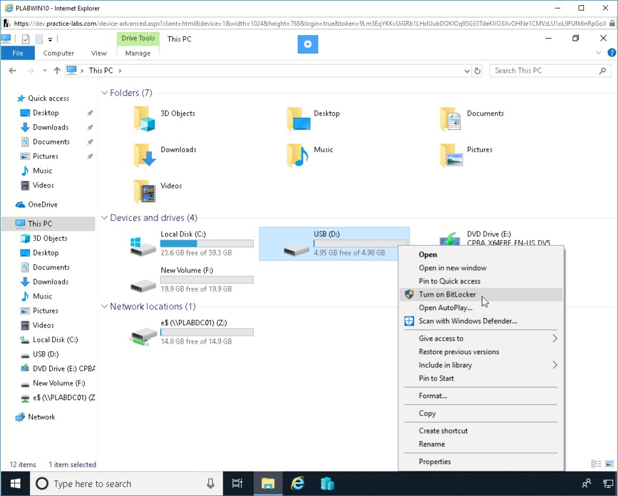618x496 pixels.
Task: Select the New Volume (F:) drive icon
Action: click(143, 286)
